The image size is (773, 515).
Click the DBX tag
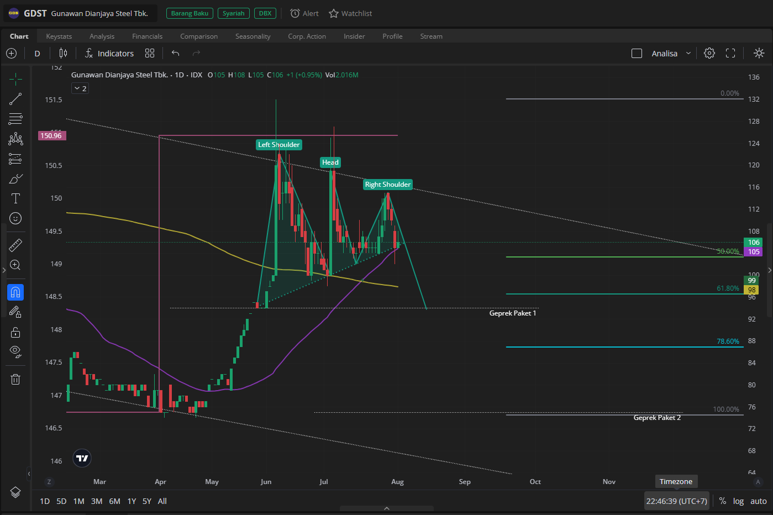[x=265, y=13]
